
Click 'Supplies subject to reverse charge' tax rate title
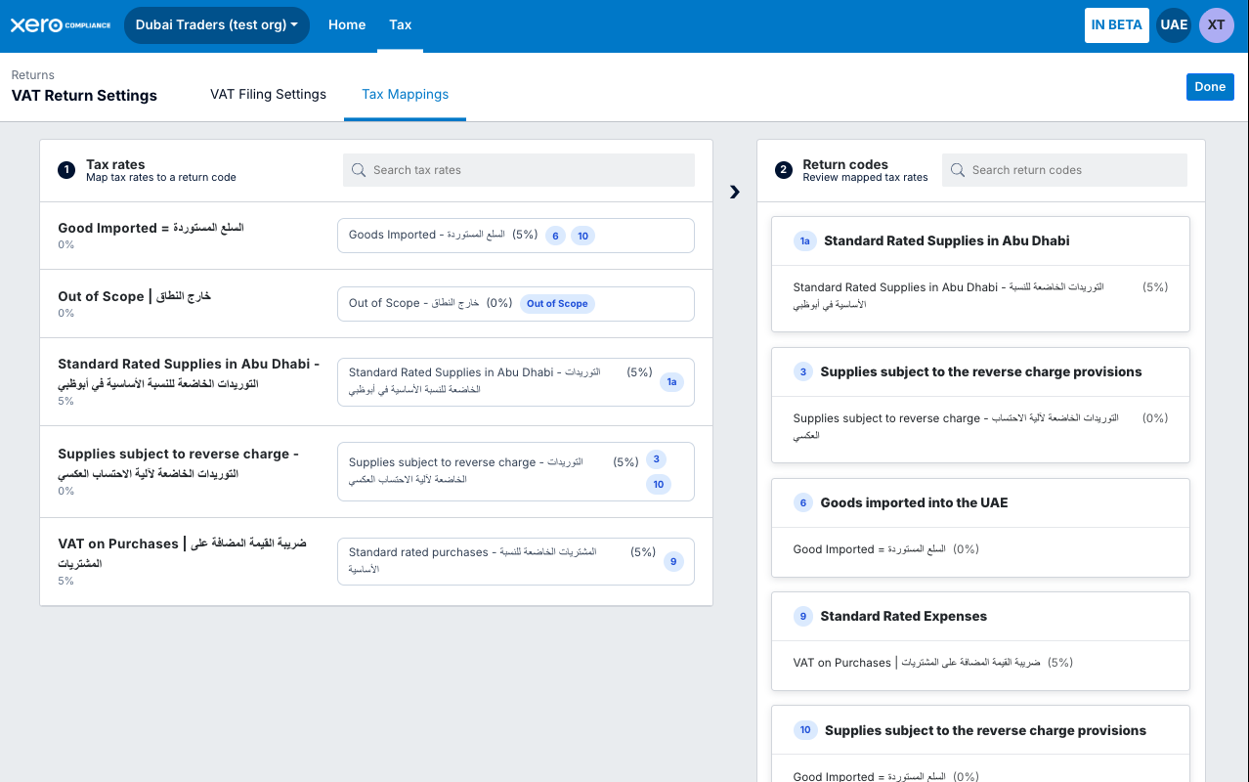[x=178, y=463]
